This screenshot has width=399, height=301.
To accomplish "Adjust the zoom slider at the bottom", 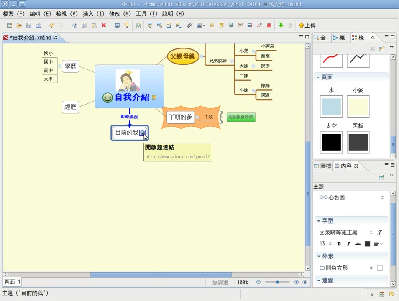I will tap(277, 282).
